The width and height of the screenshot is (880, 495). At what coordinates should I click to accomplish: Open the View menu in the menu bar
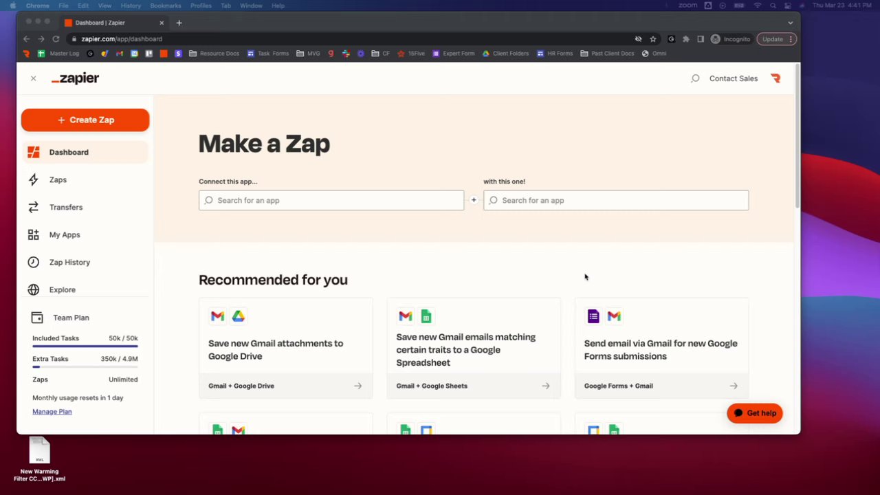(104, 5)
